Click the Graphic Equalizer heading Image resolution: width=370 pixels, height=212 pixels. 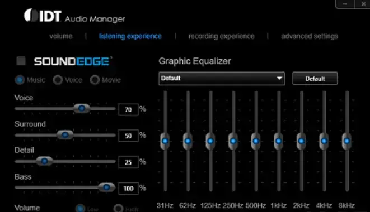(195, 61)
